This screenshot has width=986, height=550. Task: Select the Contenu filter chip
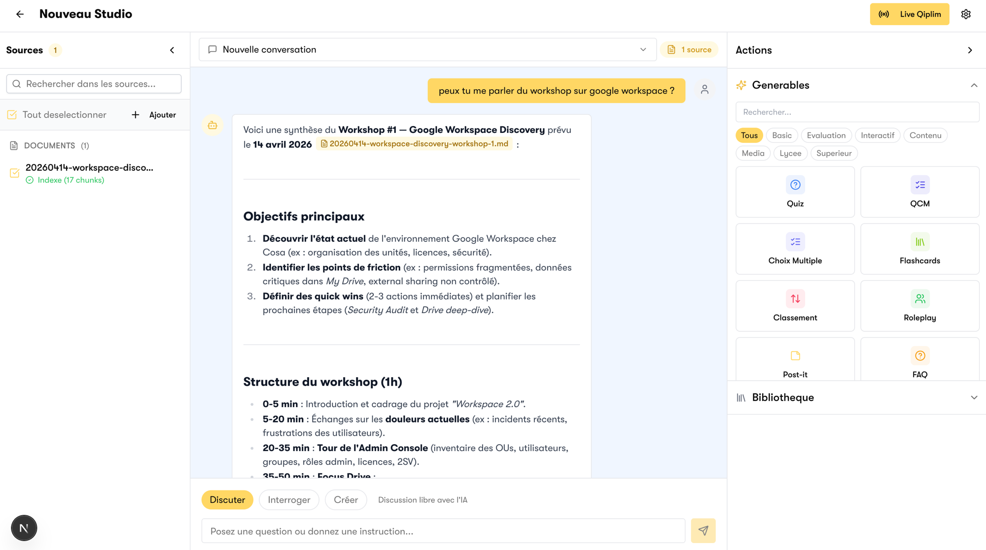click(925, 135)
